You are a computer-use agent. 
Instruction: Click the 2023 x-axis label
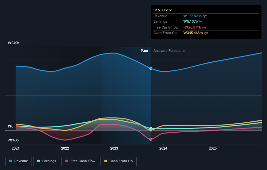coord(114,148)
